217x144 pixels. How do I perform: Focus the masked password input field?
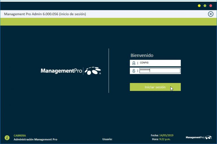pos(160,71)
